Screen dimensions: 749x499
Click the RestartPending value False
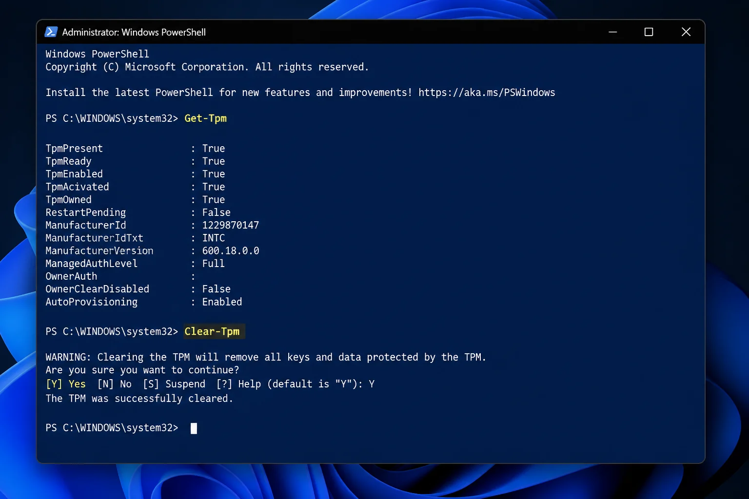(x=217, y=212)
